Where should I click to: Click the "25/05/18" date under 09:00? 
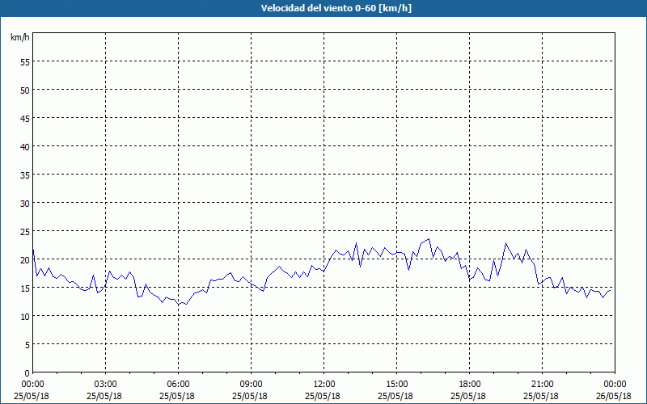pos(250,396)
